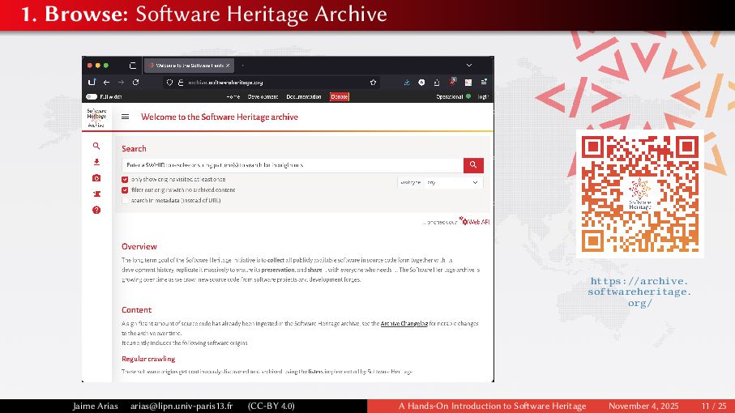Reload the page with the refresh icon
This screenshot has width=735, height=413.
[135, 83]
